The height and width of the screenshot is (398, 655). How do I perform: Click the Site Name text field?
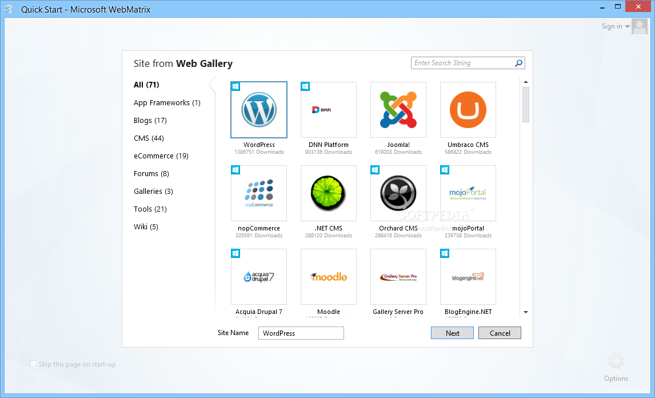pyautogui.click(x=301, y=333)
